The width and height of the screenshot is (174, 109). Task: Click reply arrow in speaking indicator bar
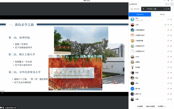coord(169,9)
